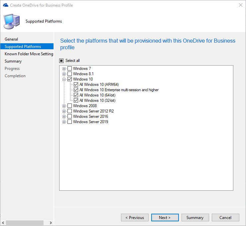
Task: Collapse the Windows 10 tree node
Action: click(x=64, y=79)
